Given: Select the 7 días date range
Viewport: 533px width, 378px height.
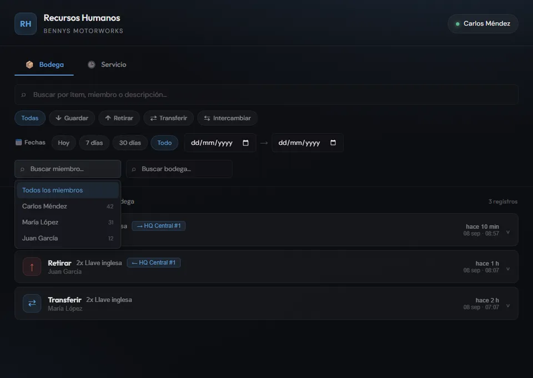Looking at the screenshot, I should [94, 143].
